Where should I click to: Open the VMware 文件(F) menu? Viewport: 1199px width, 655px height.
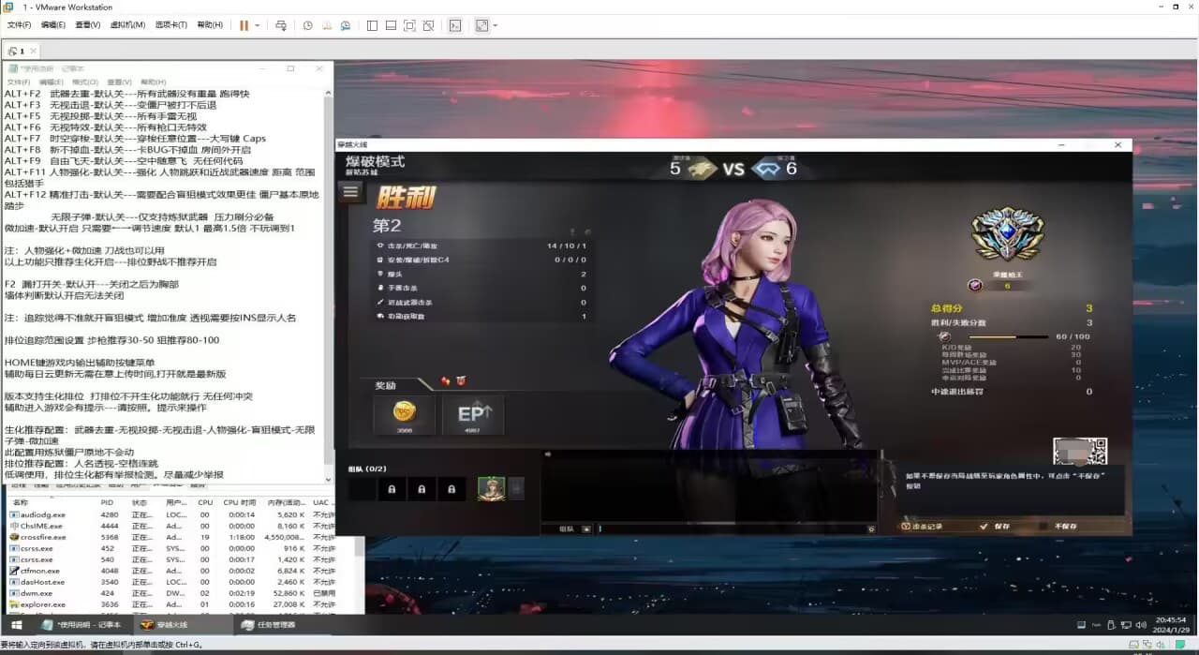pos(20,25)
